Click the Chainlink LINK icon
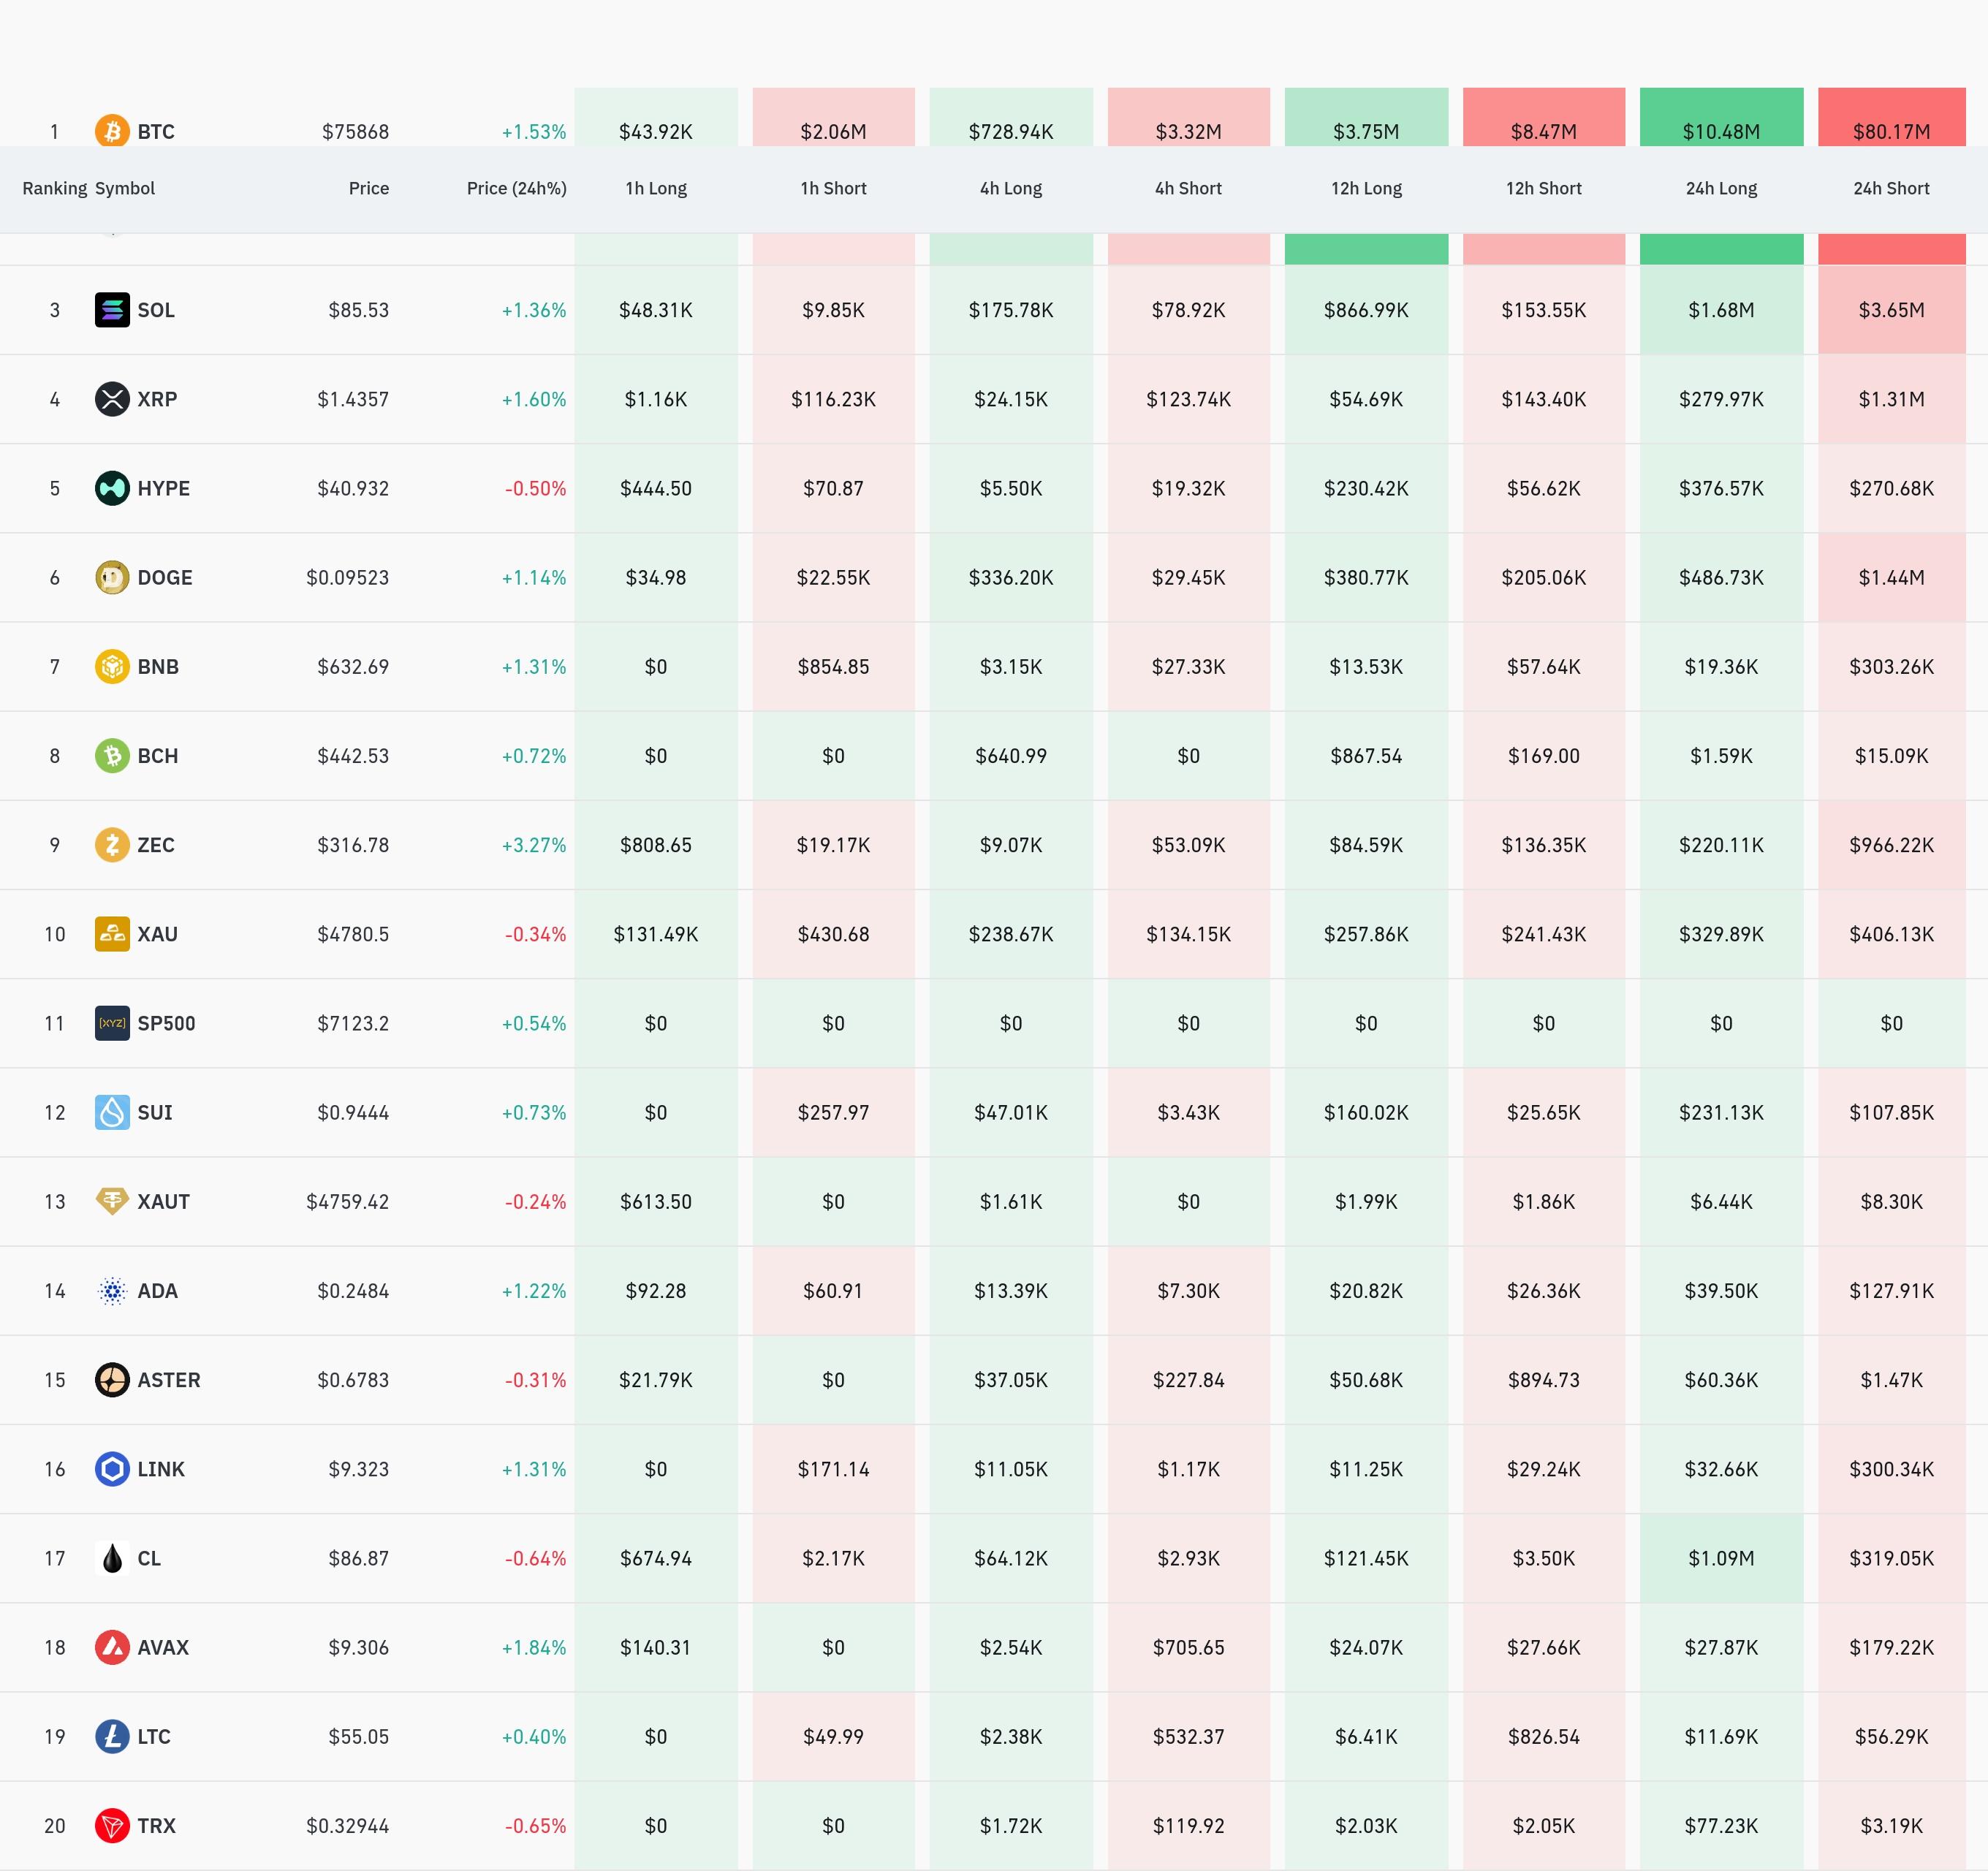Image resolution: width=1988 pixels, height=1871 pixels. (112, 1469)
